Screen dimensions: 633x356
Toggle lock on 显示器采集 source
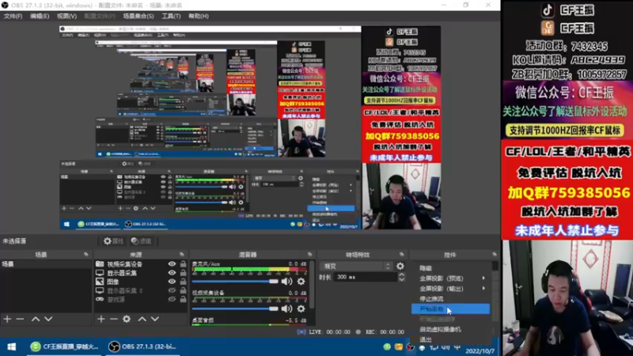coord(184,273)
